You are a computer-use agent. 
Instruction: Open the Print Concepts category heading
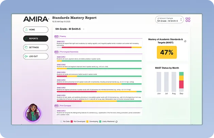click(65, 106)
